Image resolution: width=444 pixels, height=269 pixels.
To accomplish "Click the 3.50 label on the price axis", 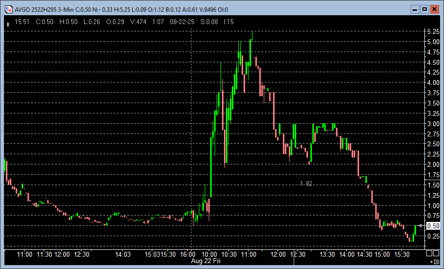I will pyautogui.click(x=434, y=103).
